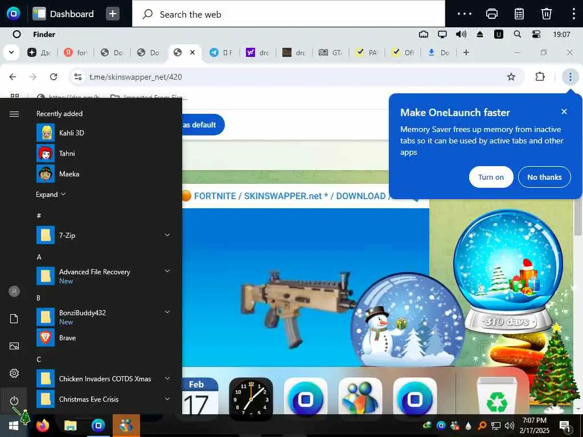Switch to the 'PA' tab
The image size is (583, 437).
click(367, 52)
